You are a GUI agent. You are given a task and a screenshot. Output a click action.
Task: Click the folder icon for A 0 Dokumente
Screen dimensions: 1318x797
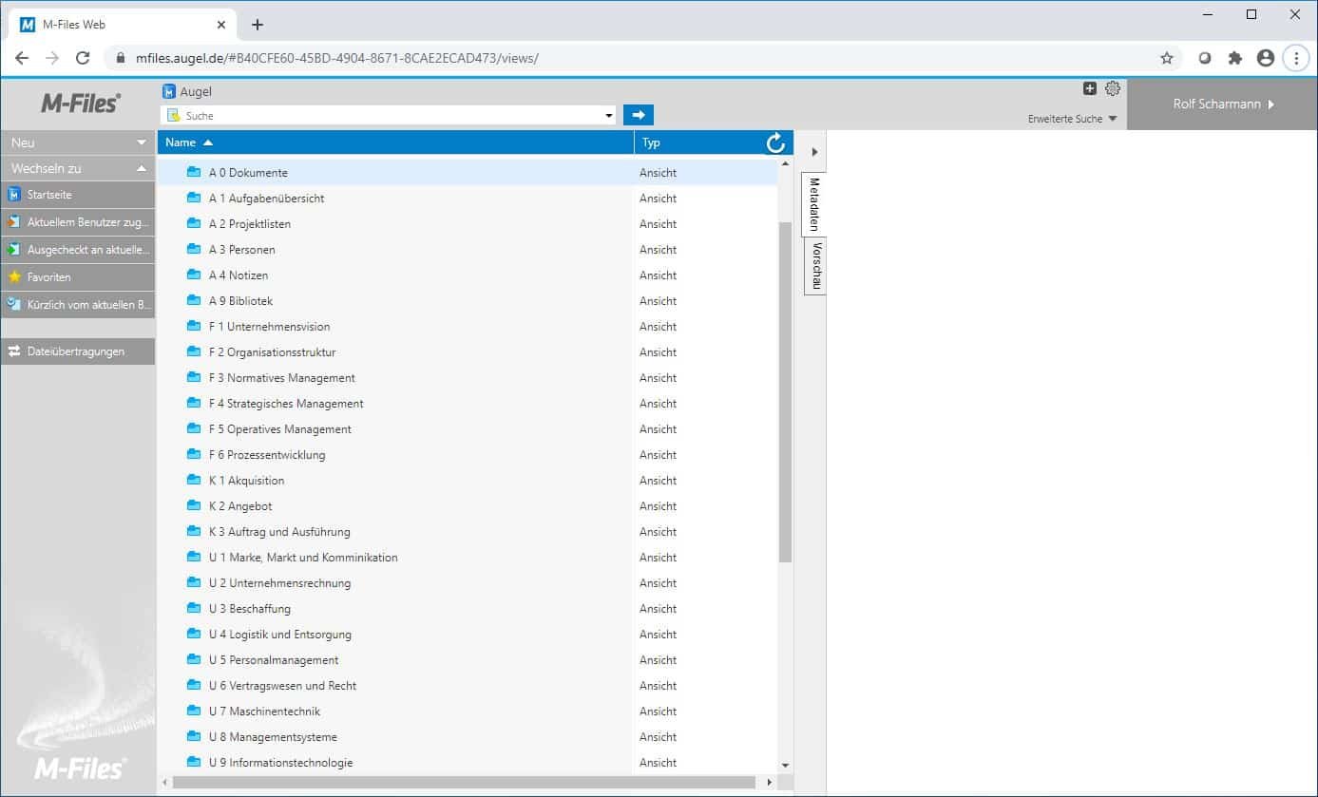coord(194,172)
